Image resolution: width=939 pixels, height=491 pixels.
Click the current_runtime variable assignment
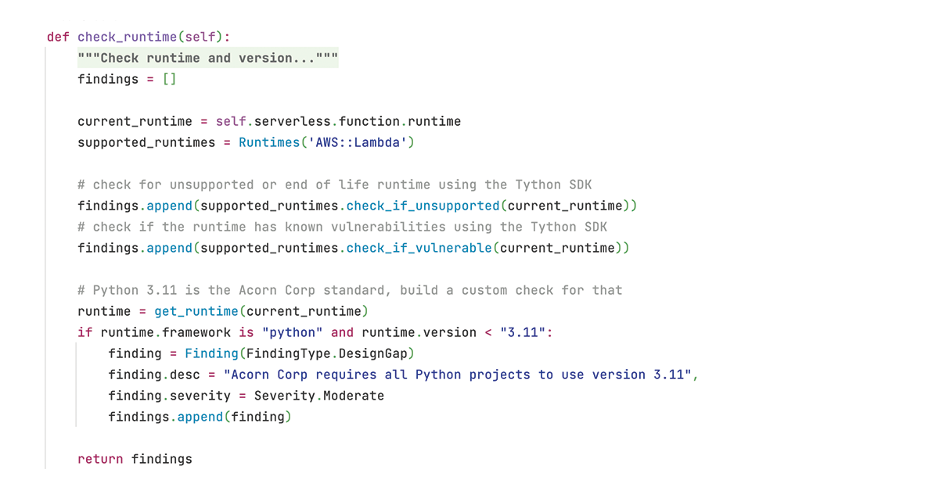[135, 121]
